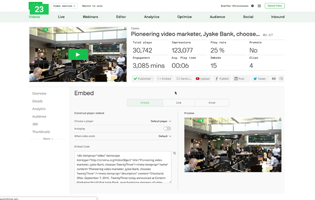Click Switch to site link
This screenshot has height=200, width=315.
[x=92, y=6]
